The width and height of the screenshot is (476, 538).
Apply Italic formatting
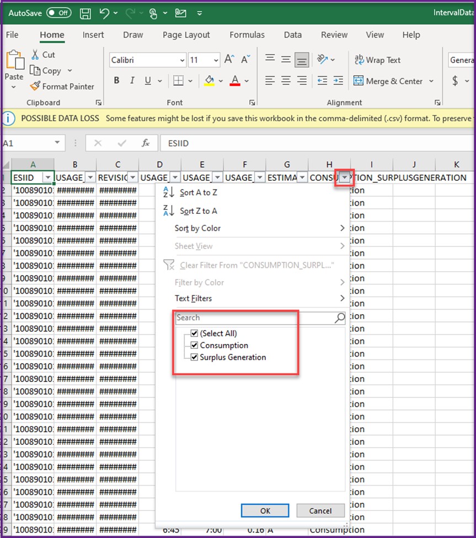(x=132, y=81)
